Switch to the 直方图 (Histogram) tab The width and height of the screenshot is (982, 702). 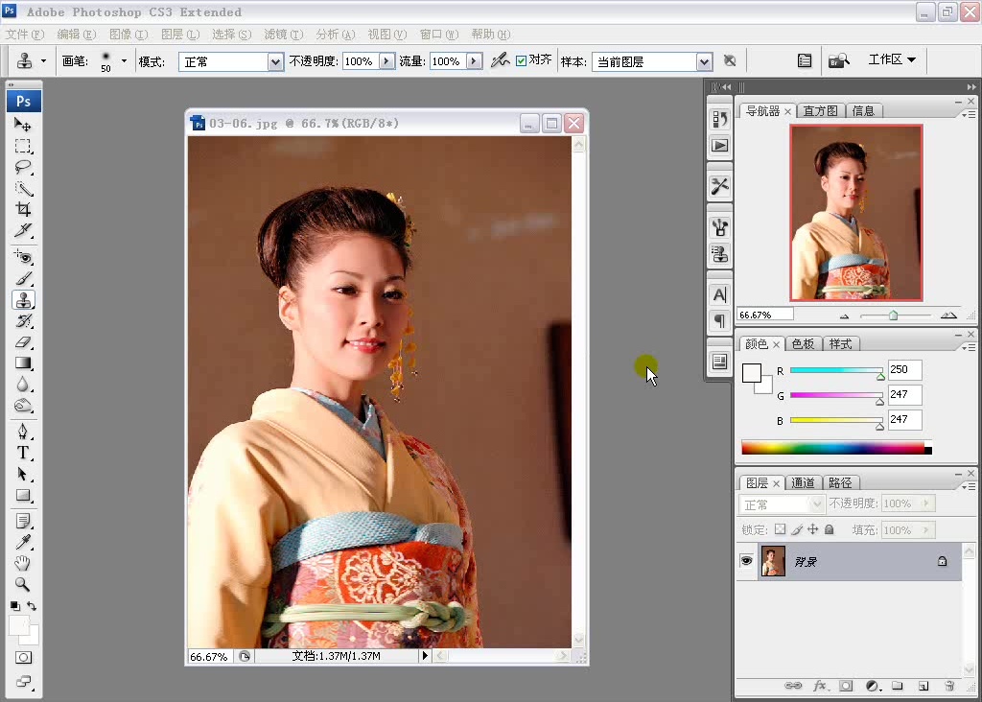(x=821, y=110)
